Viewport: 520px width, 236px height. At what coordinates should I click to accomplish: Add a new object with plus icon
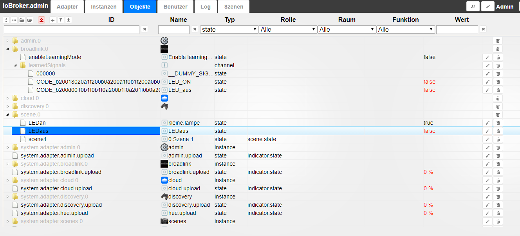[x=53, y=20]
